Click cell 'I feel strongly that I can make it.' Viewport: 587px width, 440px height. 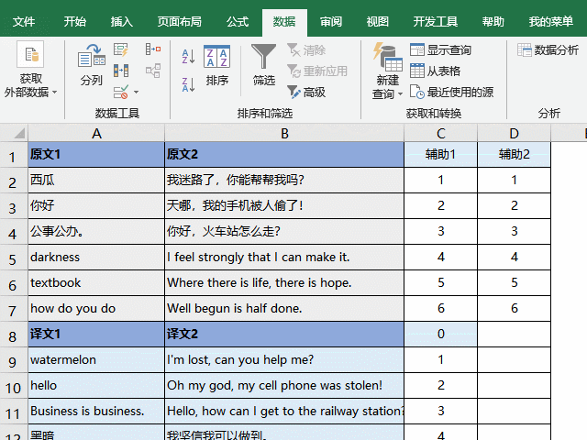pyautogui.click(x=284, y=258)
